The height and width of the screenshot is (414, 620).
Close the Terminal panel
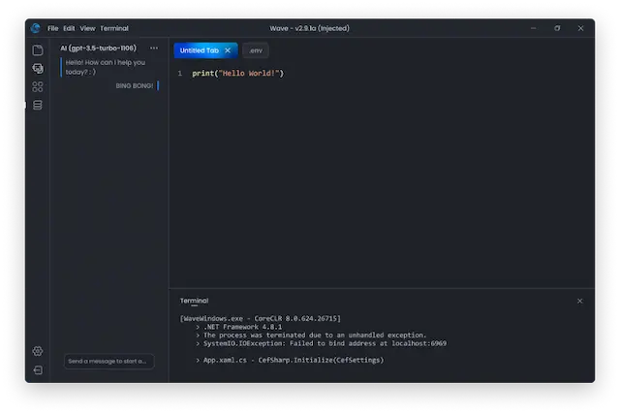point(580,301)
